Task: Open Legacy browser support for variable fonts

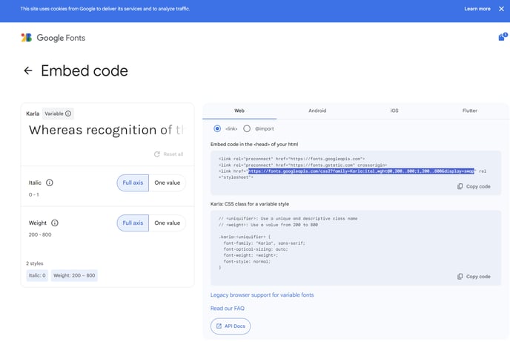Action: [262, 295]
